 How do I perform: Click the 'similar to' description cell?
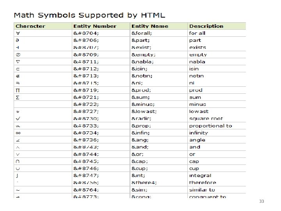pyautogui.click(x=202, y=190)
